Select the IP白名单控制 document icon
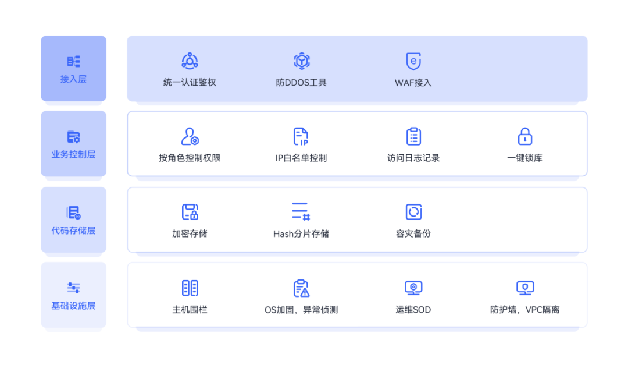The image size is (628, 368). coord(301,136)
